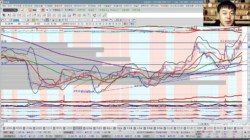Click the save disk icon near date
The width and height of the screenshot is (250, 140).
click(x=117, y=20)
